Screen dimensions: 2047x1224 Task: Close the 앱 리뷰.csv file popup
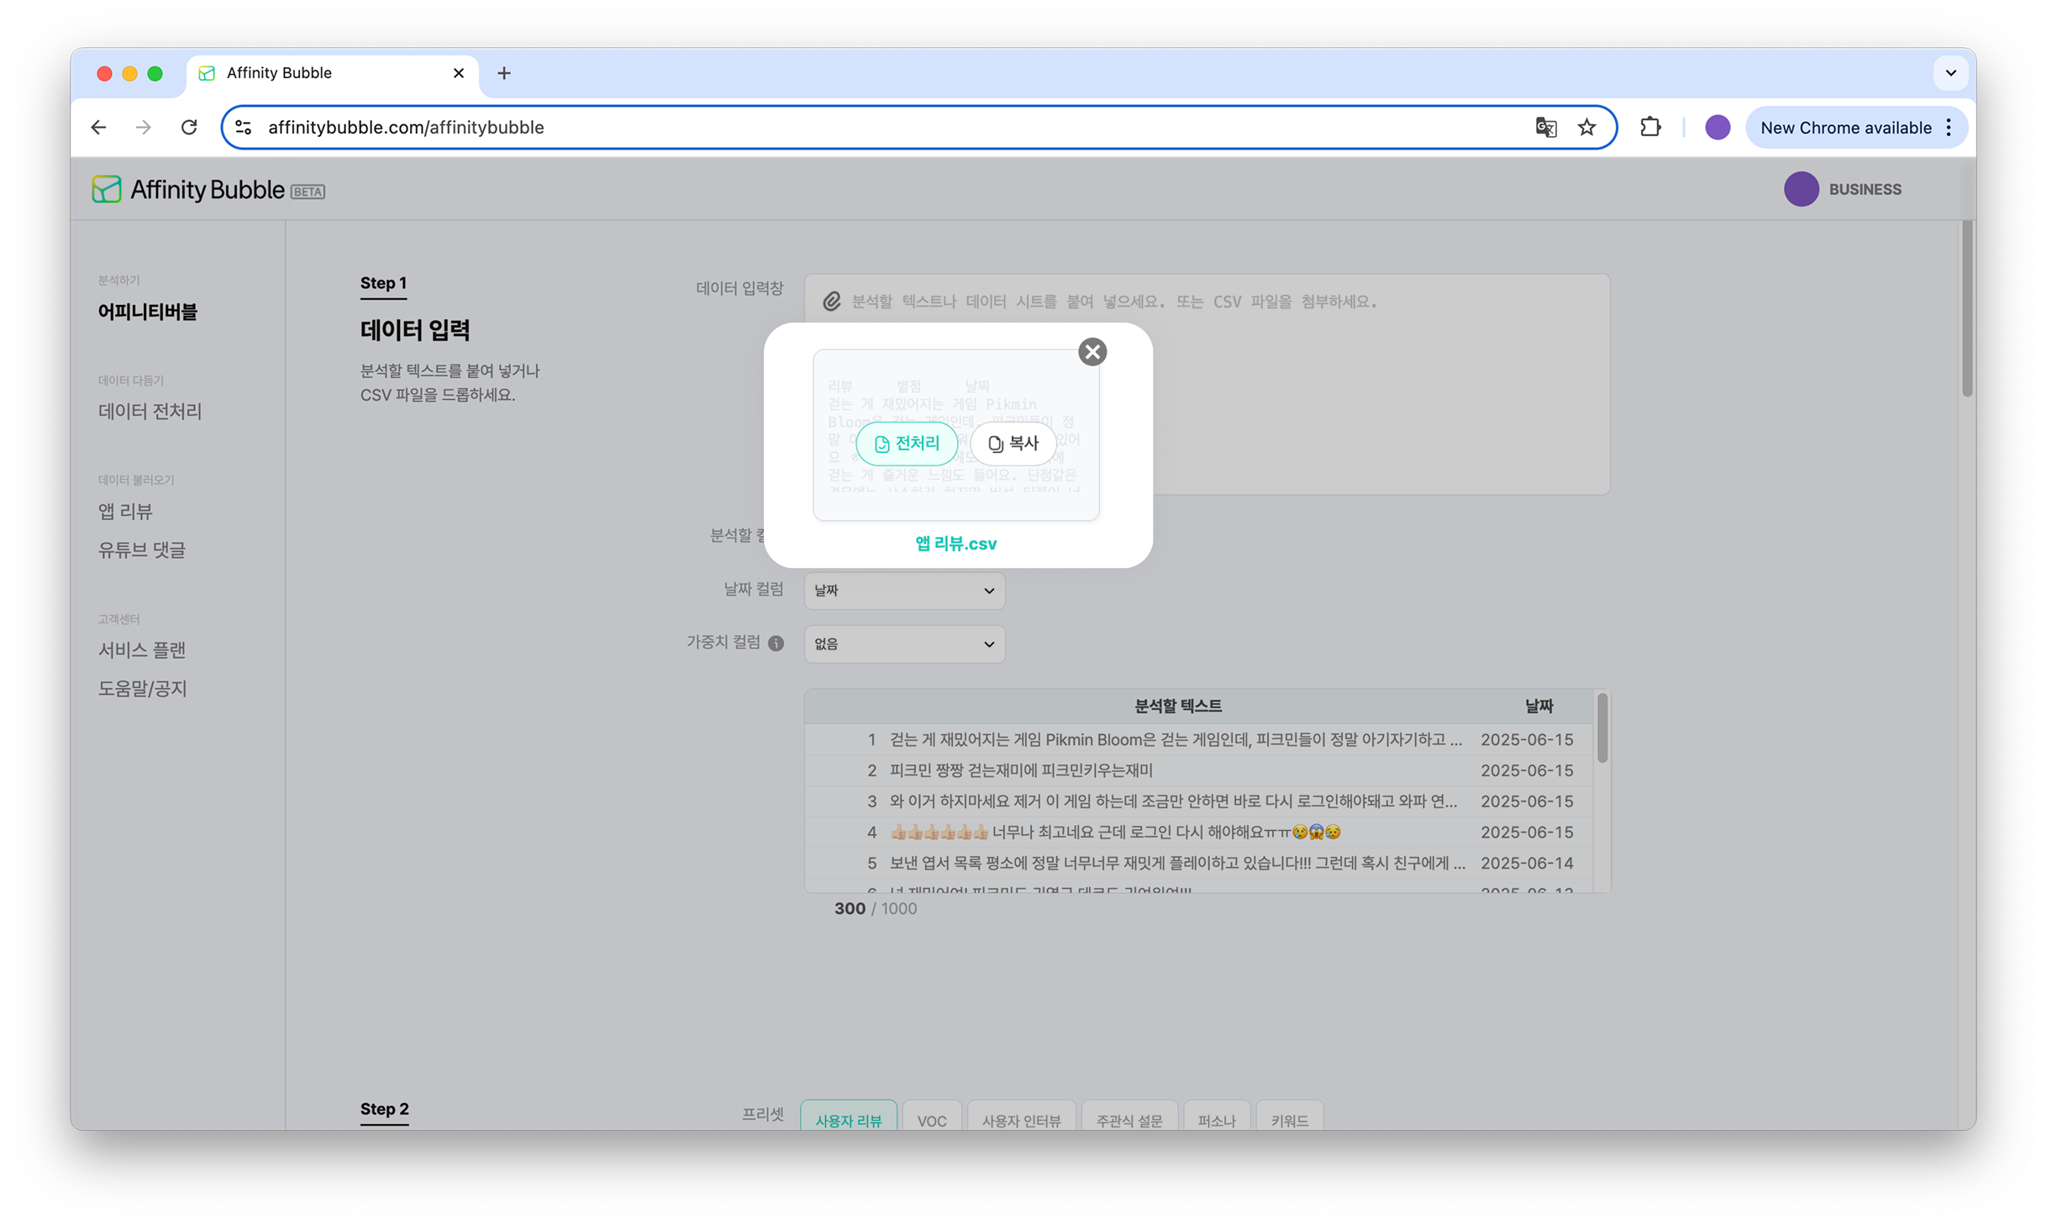(1092, 352)
